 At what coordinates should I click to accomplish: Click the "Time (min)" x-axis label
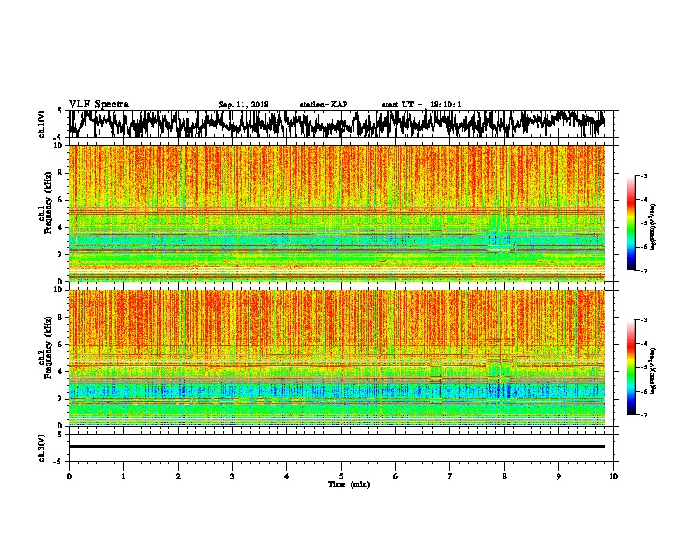coord(349,484)
